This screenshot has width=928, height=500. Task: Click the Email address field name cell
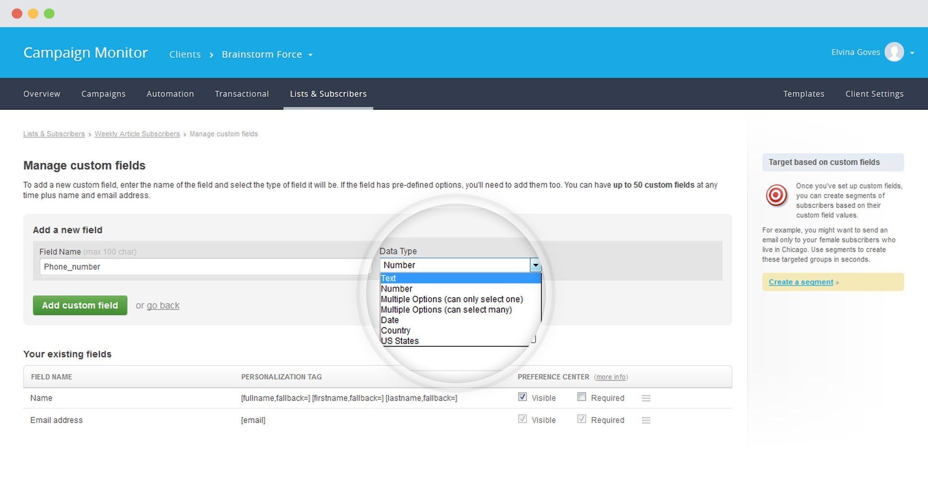pos(56,420)
